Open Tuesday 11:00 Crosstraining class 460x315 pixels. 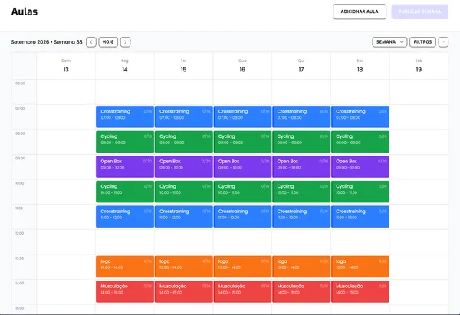(x=184, y=216)
